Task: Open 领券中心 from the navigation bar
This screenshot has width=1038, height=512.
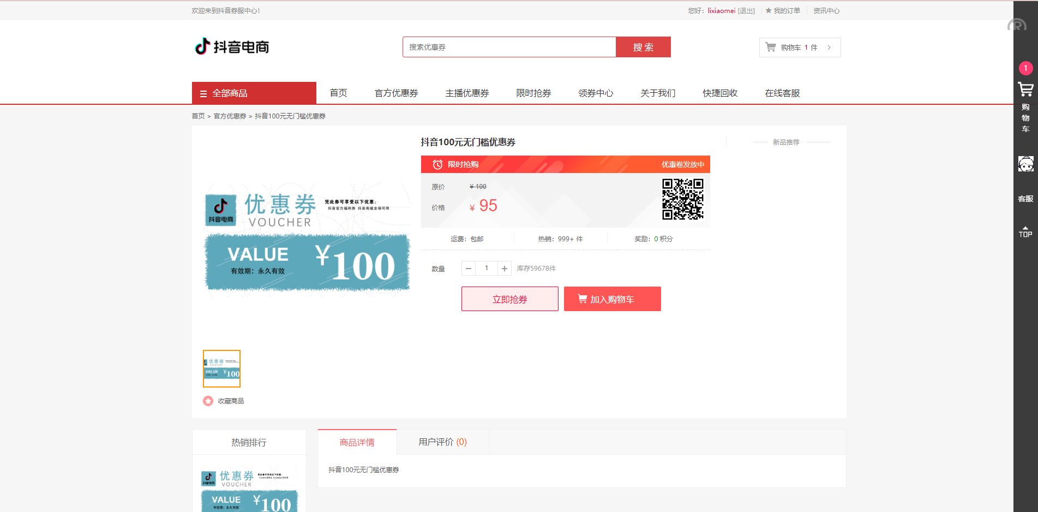Action: click(595, 93)
